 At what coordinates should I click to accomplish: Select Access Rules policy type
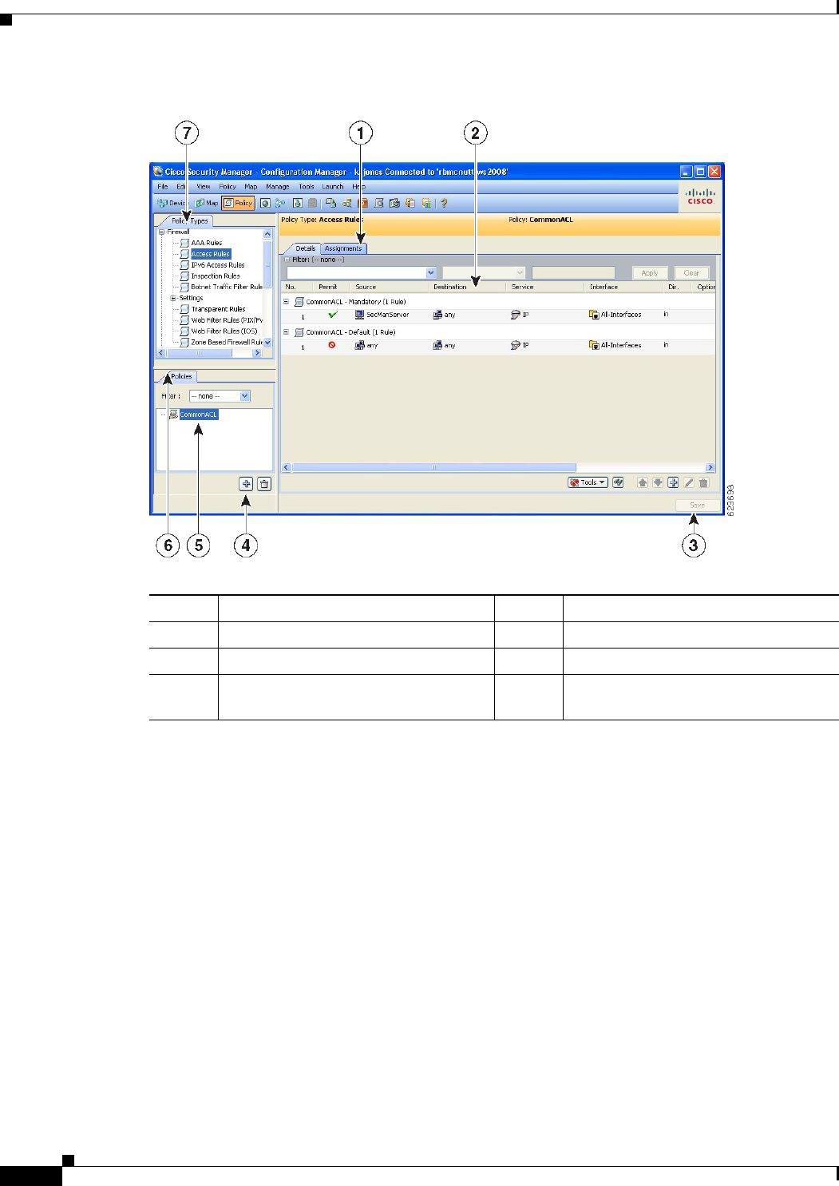click(210, 254)
